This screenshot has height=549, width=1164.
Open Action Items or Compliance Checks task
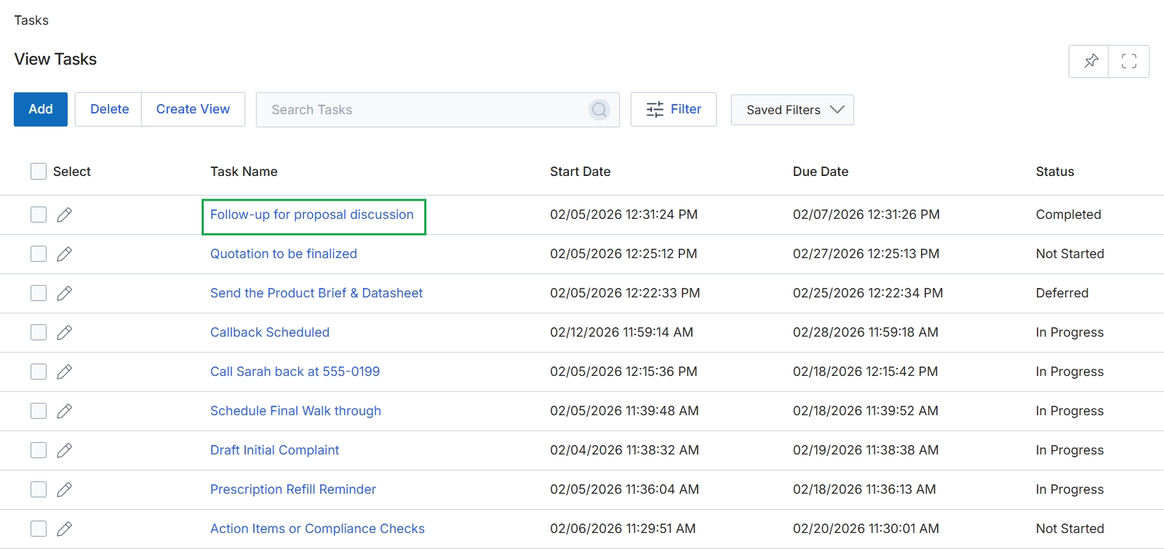317,529
